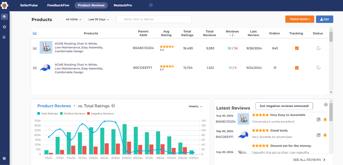Click the ASIN, SKU or Name search field
This screenshot has width=343, height=165.
pyautogui.click(x=154, y=19)
